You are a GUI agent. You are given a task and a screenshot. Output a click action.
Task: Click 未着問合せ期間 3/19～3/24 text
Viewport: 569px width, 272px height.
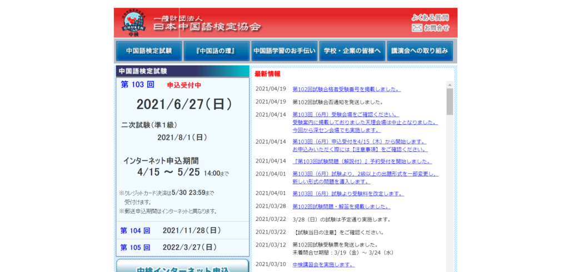pos(343,253)
